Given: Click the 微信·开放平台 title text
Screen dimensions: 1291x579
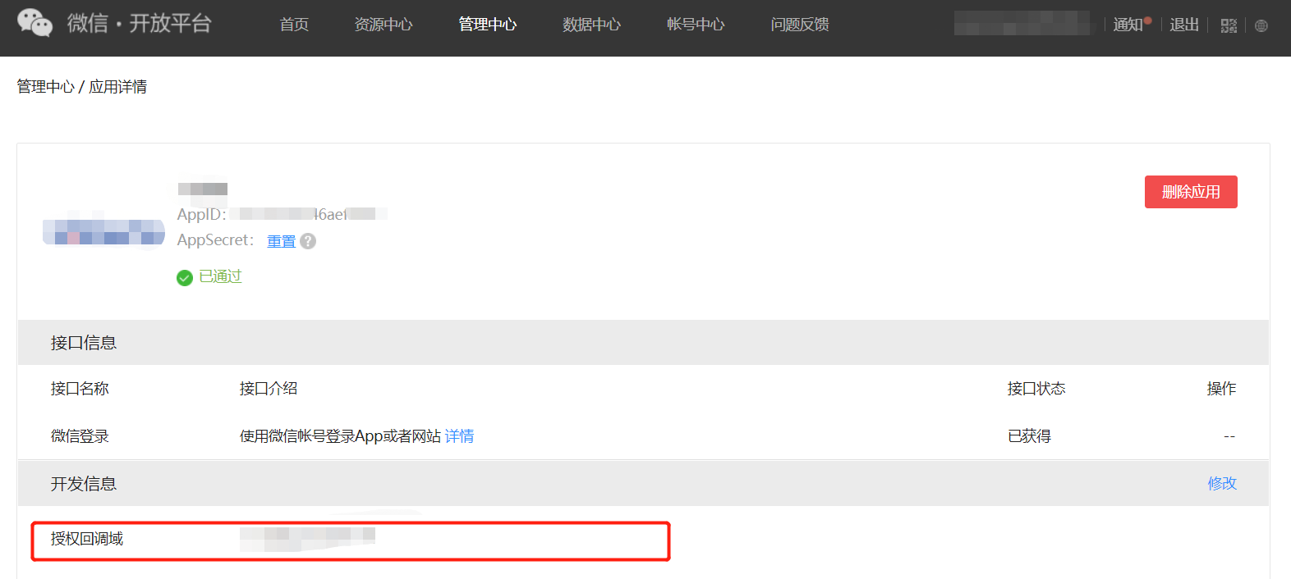Looking at the screenshot, I should [x=140, y=23].
